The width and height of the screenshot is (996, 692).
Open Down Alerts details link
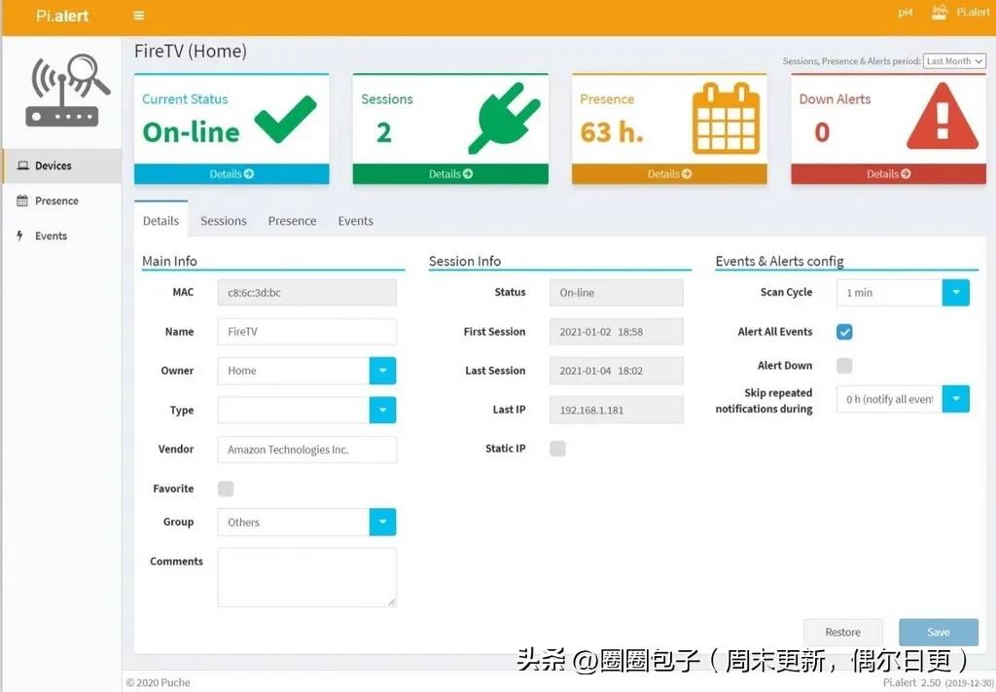pos(888,174)
